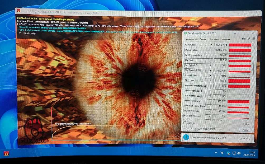Click the blue info icon in update banner
The height and width of the screenshot is (164, 265).
click(186, 137)
